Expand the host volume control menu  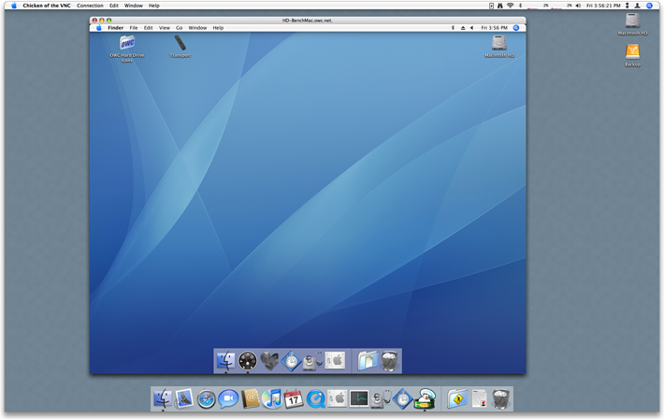click(578, 6)
